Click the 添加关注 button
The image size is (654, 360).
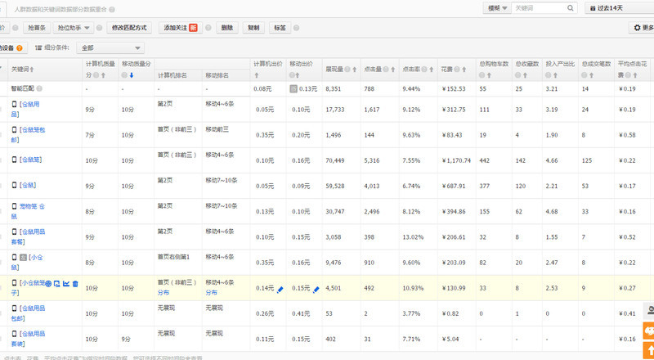[x=180, y=28]
